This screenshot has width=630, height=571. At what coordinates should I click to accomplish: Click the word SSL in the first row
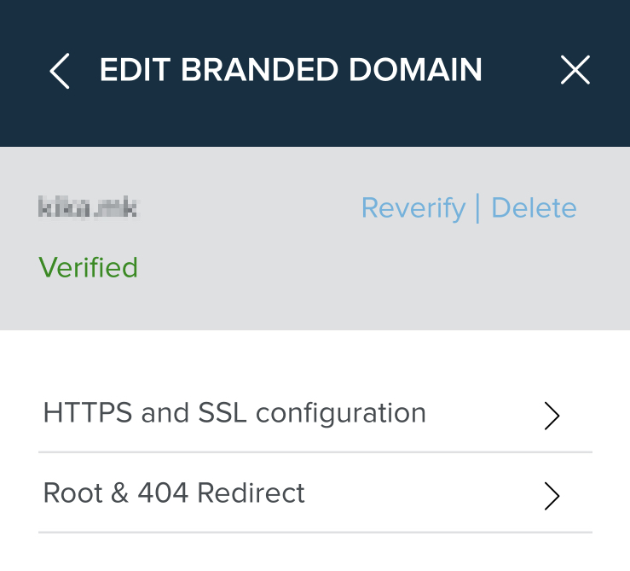223,413
